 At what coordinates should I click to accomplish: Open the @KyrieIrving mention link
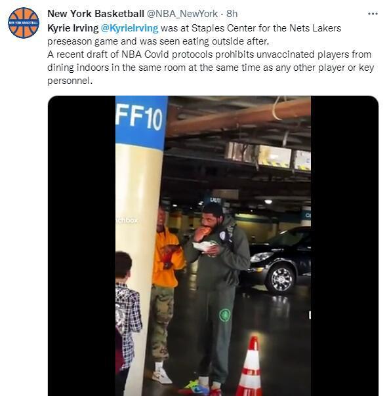(x=129, y=28)
